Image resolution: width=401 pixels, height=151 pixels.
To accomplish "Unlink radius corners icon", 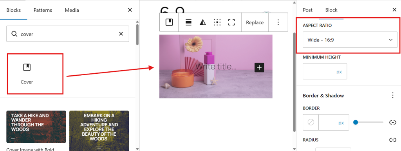I will (x=392, y=140).
